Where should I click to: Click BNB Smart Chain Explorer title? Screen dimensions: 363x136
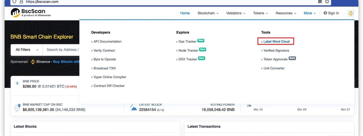[42, 37]
